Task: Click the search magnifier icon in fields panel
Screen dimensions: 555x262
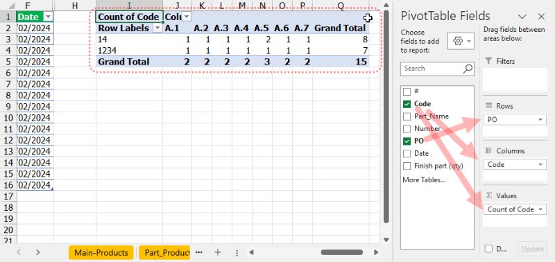Action: point(468,69)
